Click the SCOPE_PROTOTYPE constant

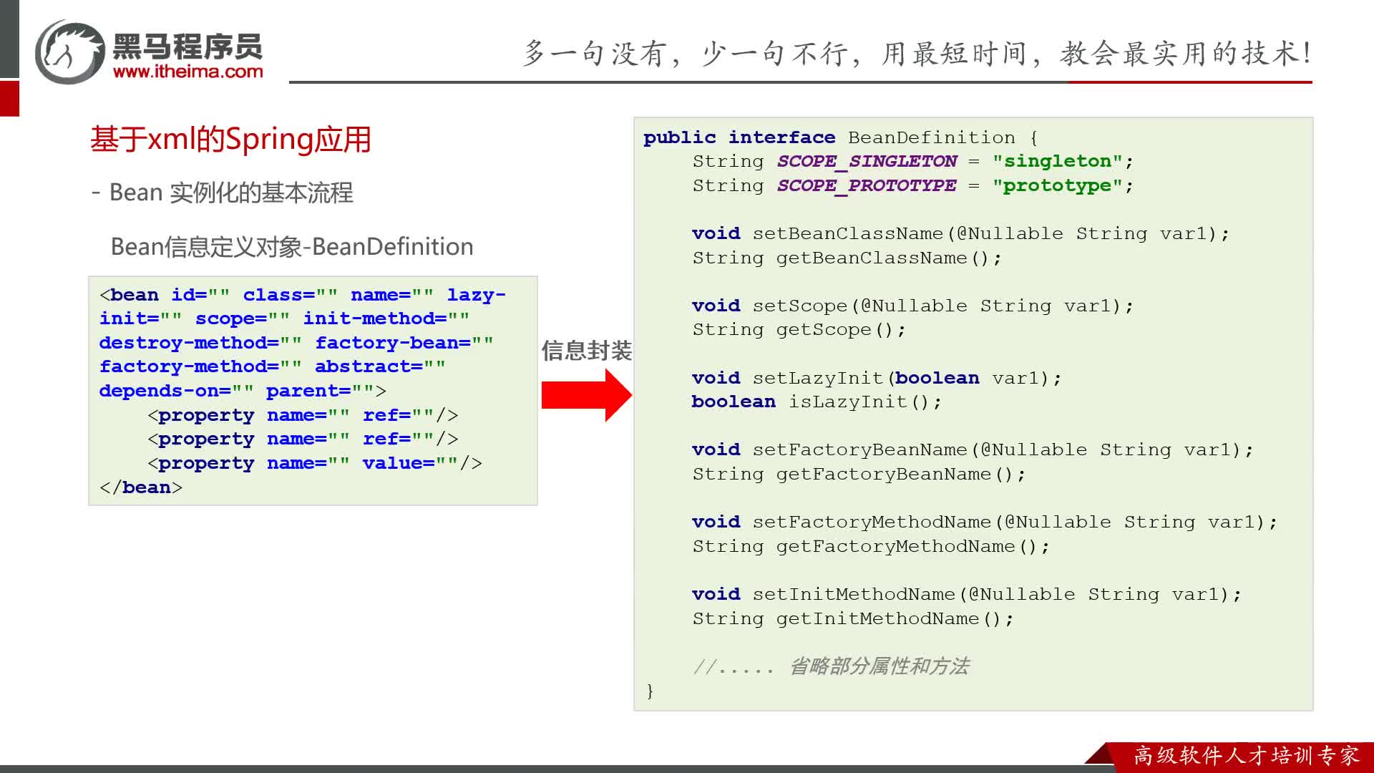tap(867, 185)
